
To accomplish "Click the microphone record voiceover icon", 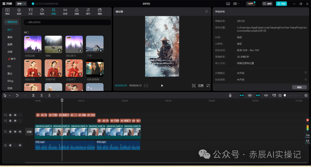I will (230, 95).
